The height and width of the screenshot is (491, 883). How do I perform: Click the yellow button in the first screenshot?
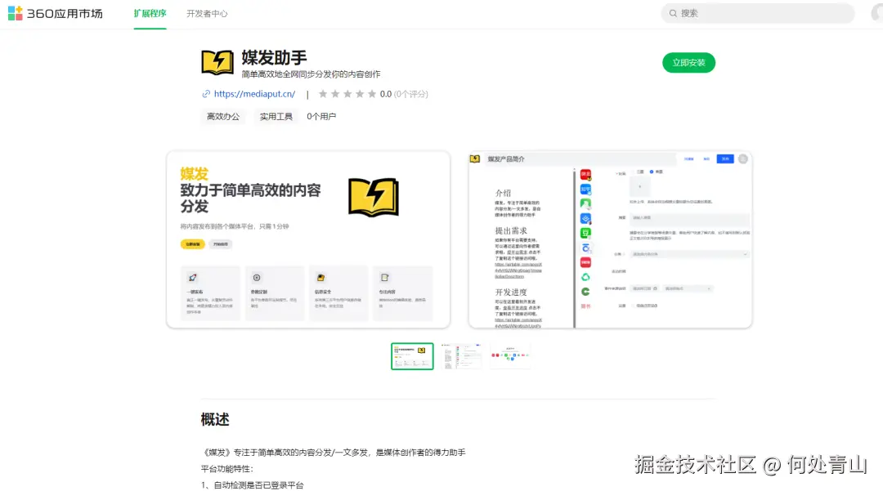(193, 244)
